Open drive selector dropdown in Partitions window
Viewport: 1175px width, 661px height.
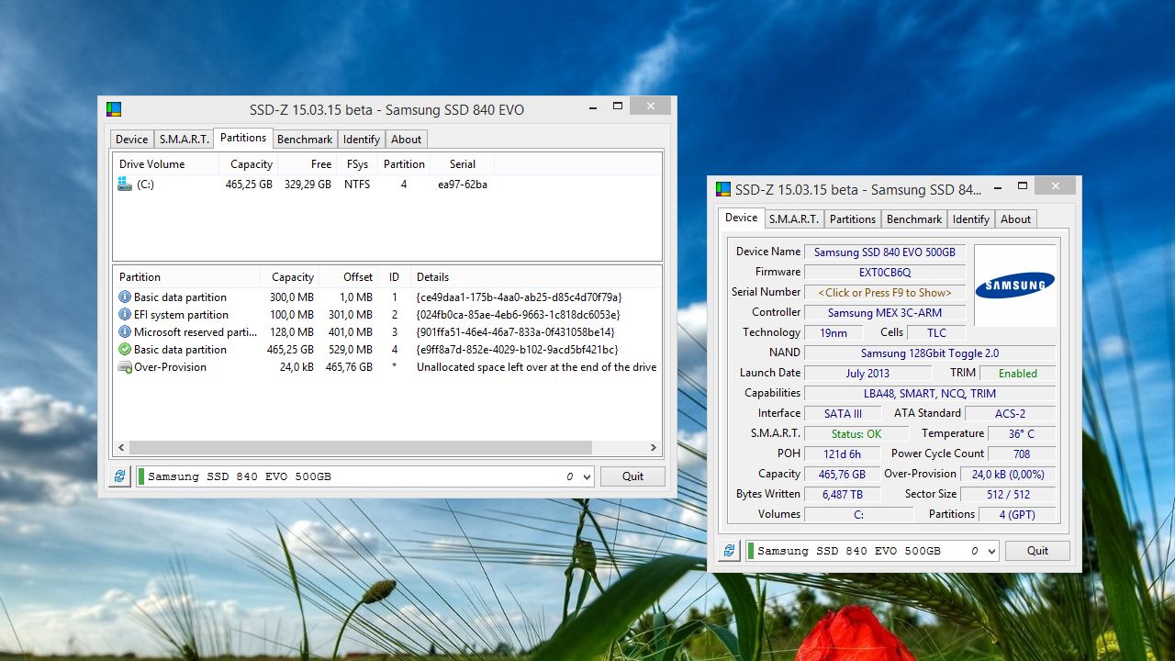tap(587, 477)
